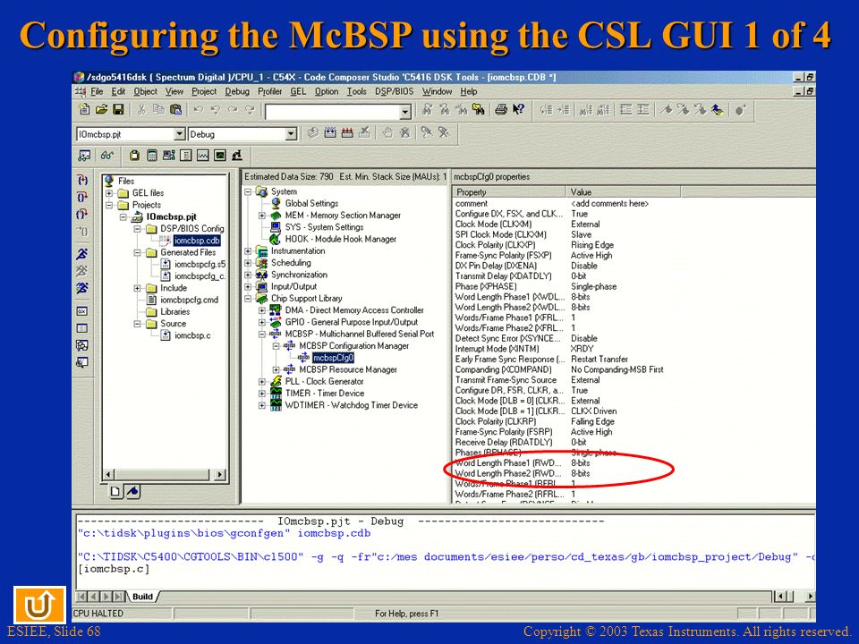Image resolution: width=859 pixels, height=644 pixels.
Task: Expand MCBSP Resource Manager node
Action: (x=276, y=369)
